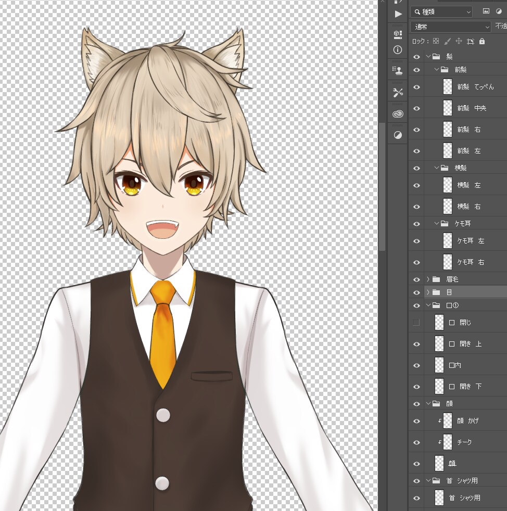
Task: Click the ケモ耳 左 layer thumbnail
Action: (448, 241)
